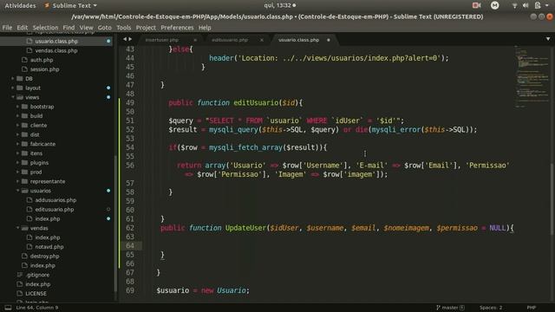
Task: Toggle the side bar panel switcher icon
Action: pyautogui.click(x=8, y=308)
